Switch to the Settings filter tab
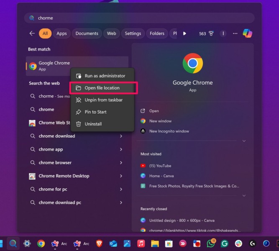Image resolution: width=279 pixels, height=251 pixels. pyautogui.click(x=133, y=33)
